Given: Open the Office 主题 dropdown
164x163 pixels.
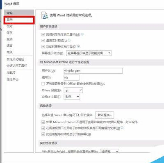Looking at the screenshot, I should 72,97.
